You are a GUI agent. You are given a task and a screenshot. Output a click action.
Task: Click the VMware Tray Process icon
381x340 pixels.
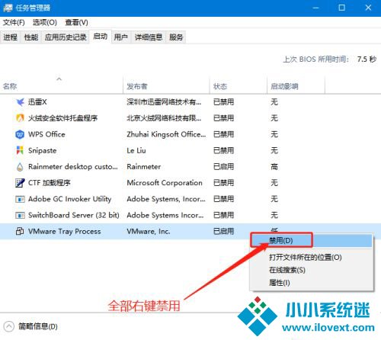(20, 231)
